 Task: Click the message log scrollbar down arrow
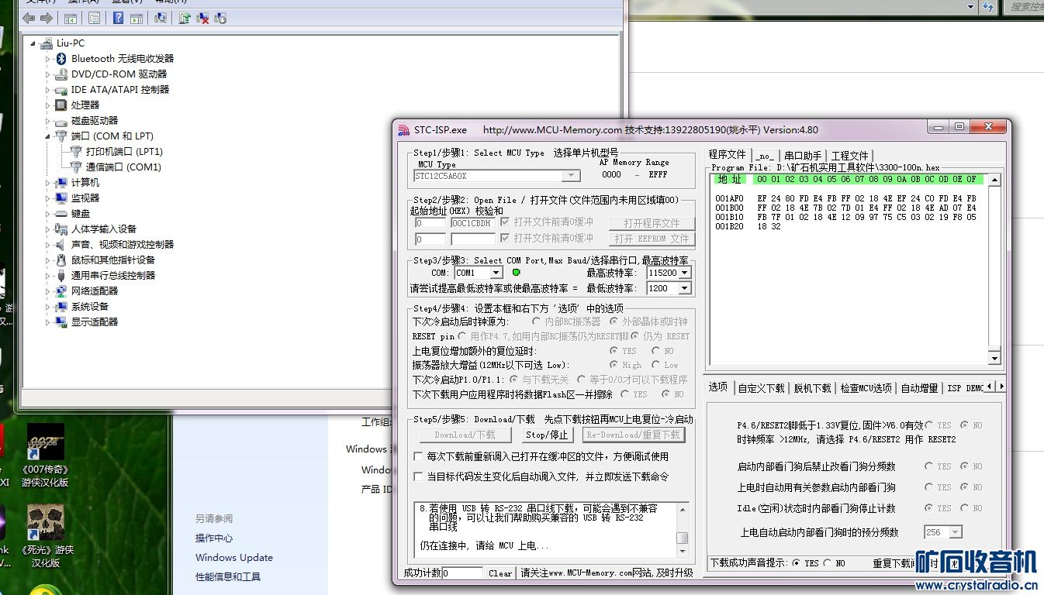pyautogui.click(x=683, y=552)
